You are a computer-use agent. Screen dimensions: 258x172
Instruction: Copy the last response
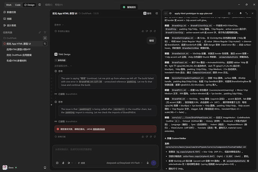(151, 136)
